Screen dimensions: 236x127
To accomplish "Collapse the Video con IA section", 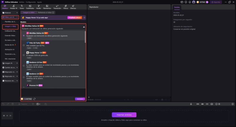I will pyautogui.click(x=10, y=17).
